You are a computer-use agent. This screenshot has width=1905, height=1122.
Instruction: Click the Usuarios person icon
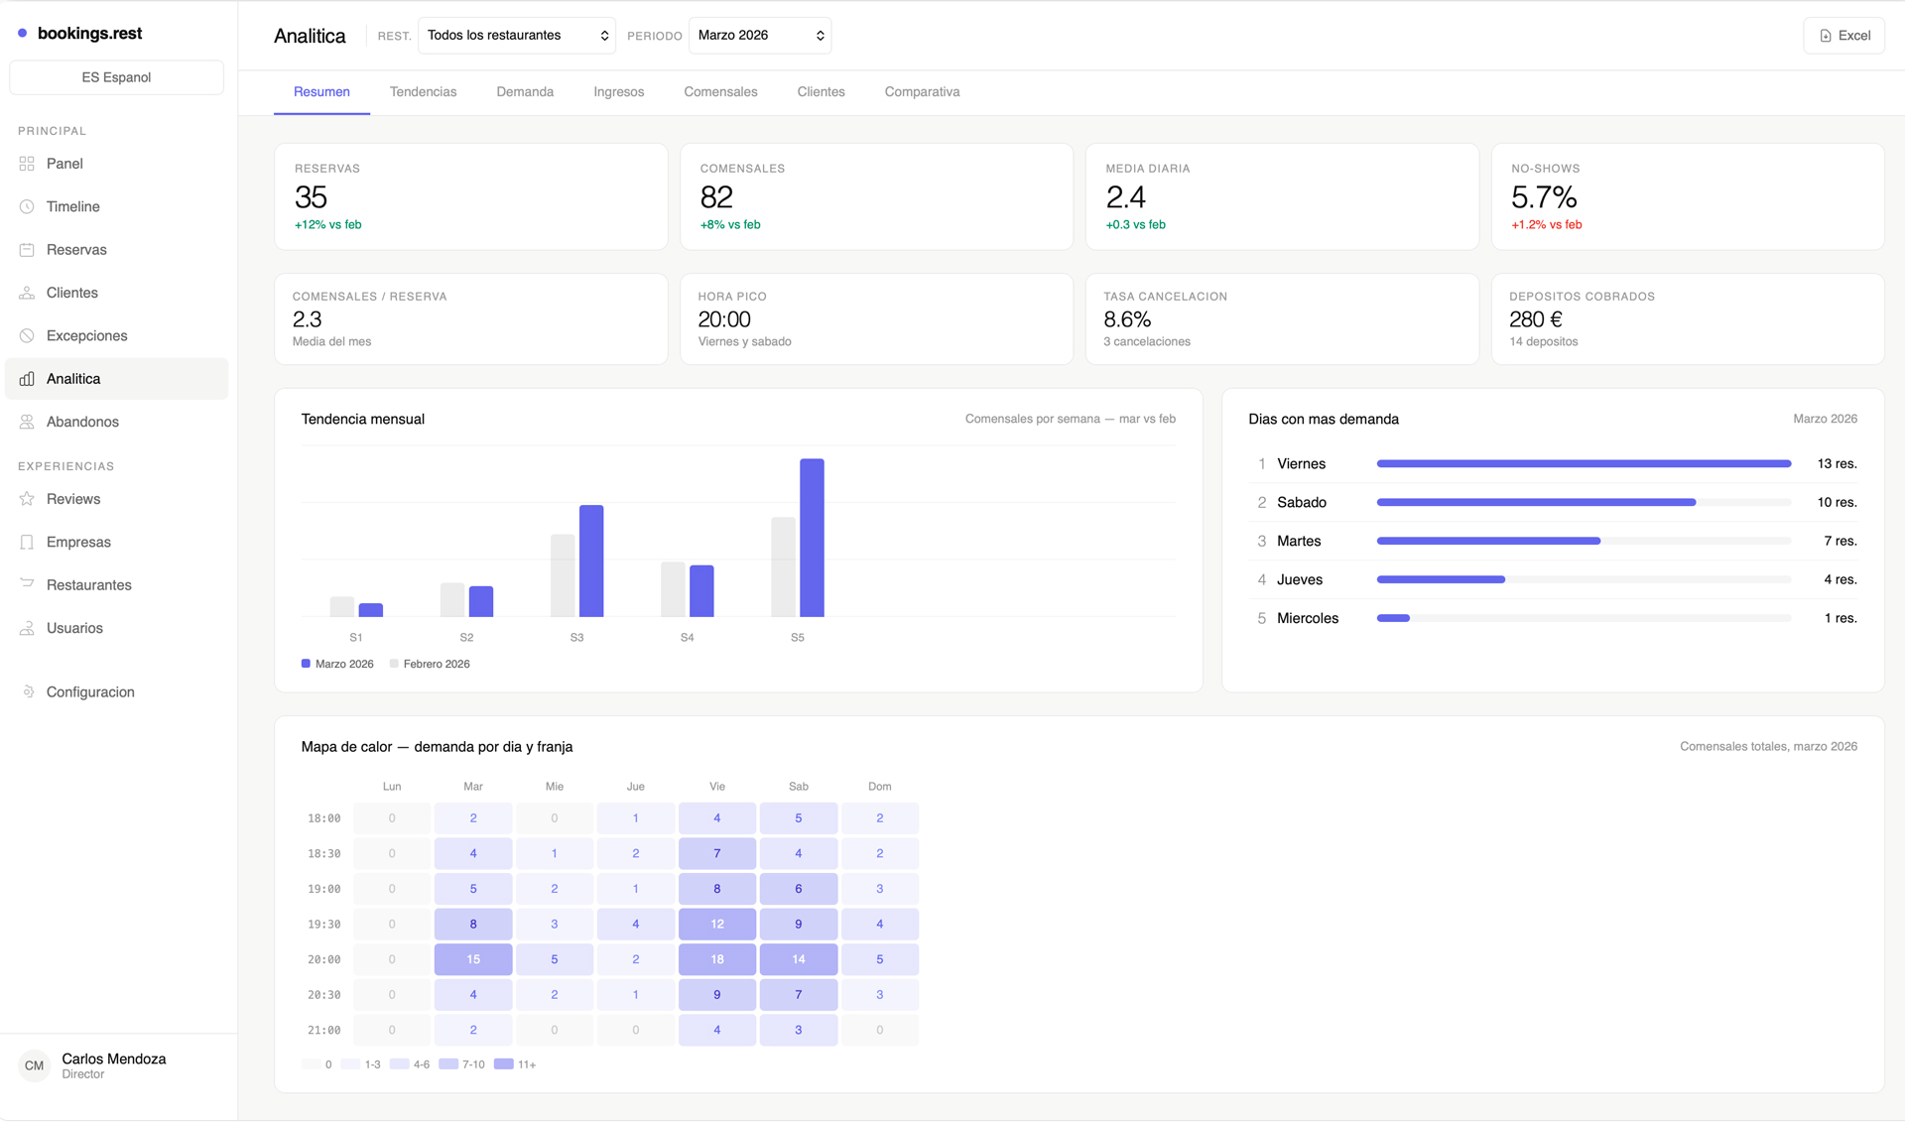27,628
